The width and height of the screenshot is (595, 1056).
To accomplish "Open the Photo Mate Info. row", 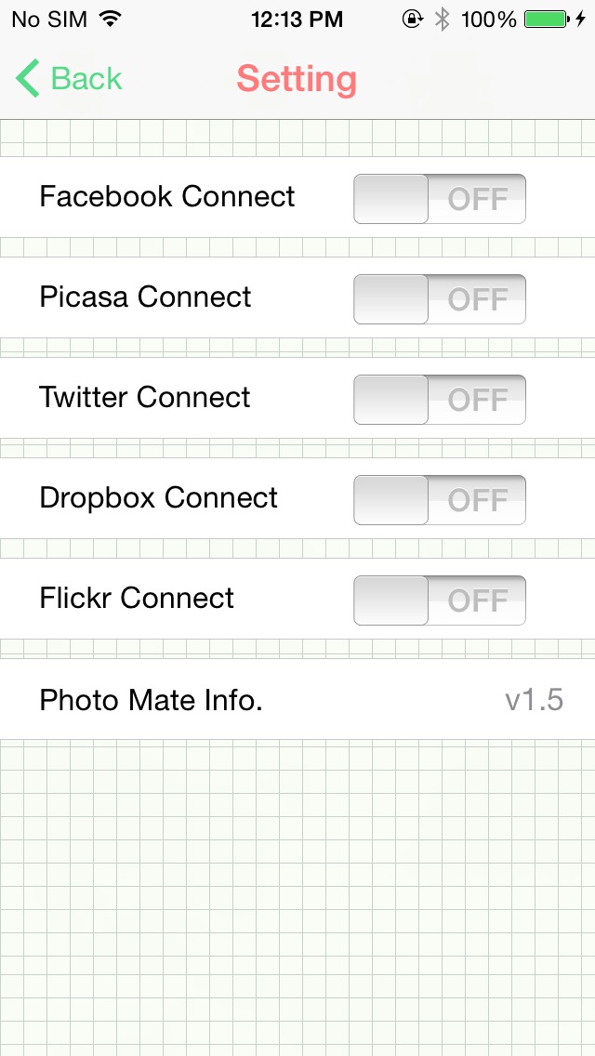I will [x=297, y=700].
